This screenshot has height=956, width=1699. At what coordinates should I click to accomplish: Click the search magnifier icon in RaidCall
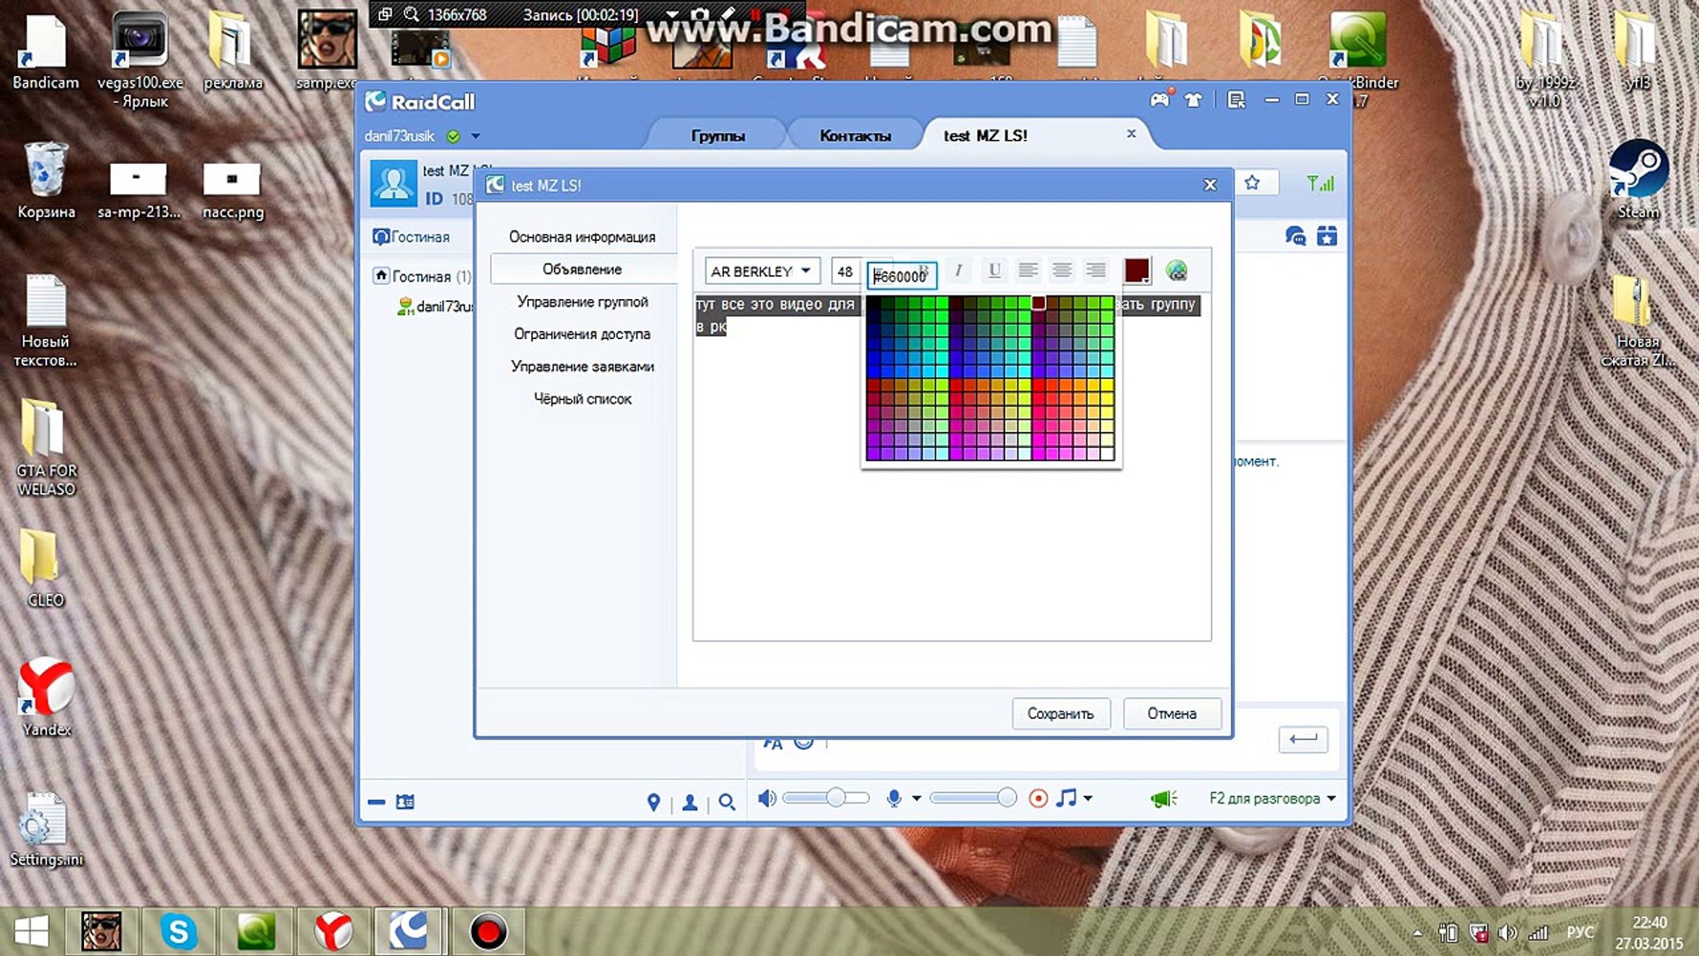coord(726,802)
